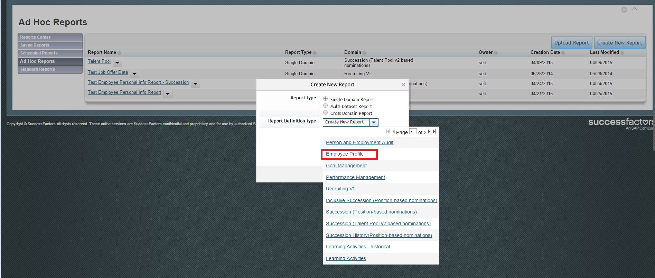
Task: Open actions dropdown for Personal Info Report - Succession
Action: (x=195, y=84)
